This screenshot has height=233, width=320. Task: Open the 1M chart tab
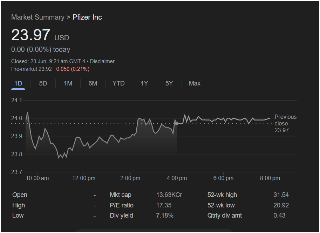pyautogui.click(x=68, y=83)
